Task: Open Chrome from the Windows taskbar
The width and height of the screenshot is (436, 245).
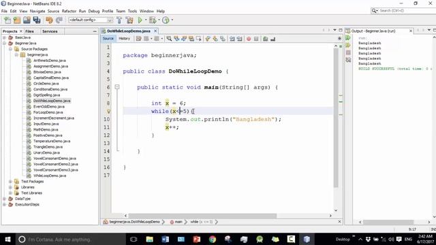Action: pyautogui.click(x=213, y=239)
